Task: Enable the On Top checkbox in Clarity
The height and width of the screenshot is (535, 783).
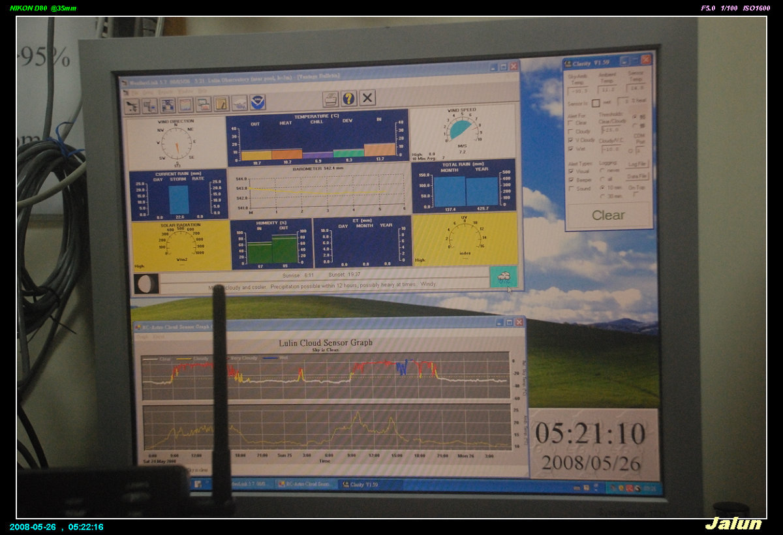Action: (636, 194)
